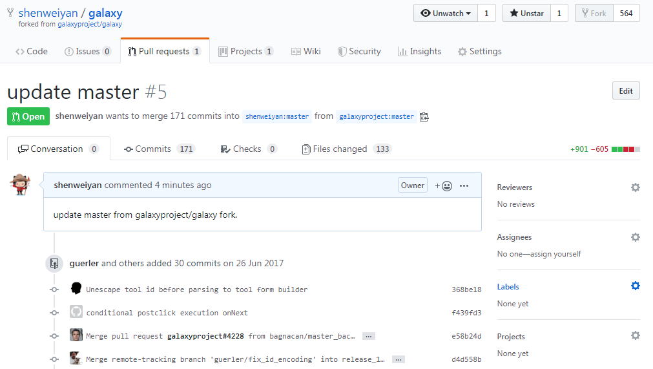Open the Pull requests tab
Image resolution: width=653 pixels, height=369 pixels.
(x=165, y=51)
